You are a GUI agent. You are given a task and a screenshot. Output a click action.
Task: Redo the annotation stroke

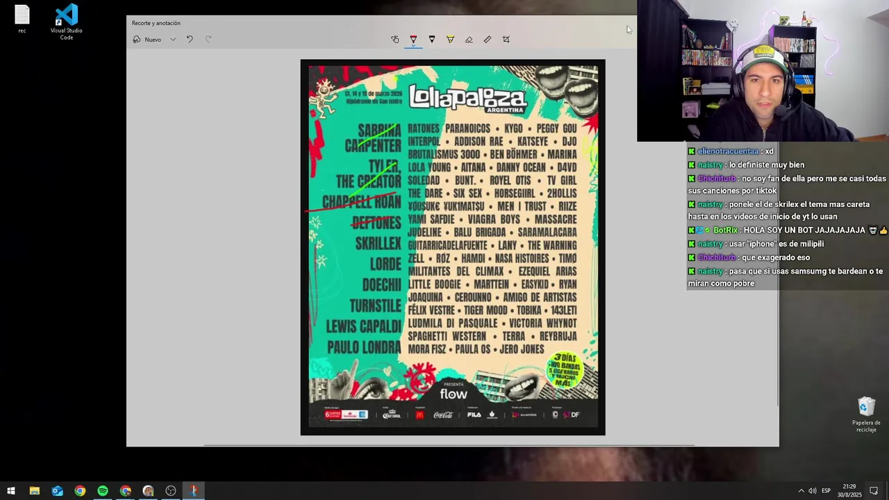[208, 40]
